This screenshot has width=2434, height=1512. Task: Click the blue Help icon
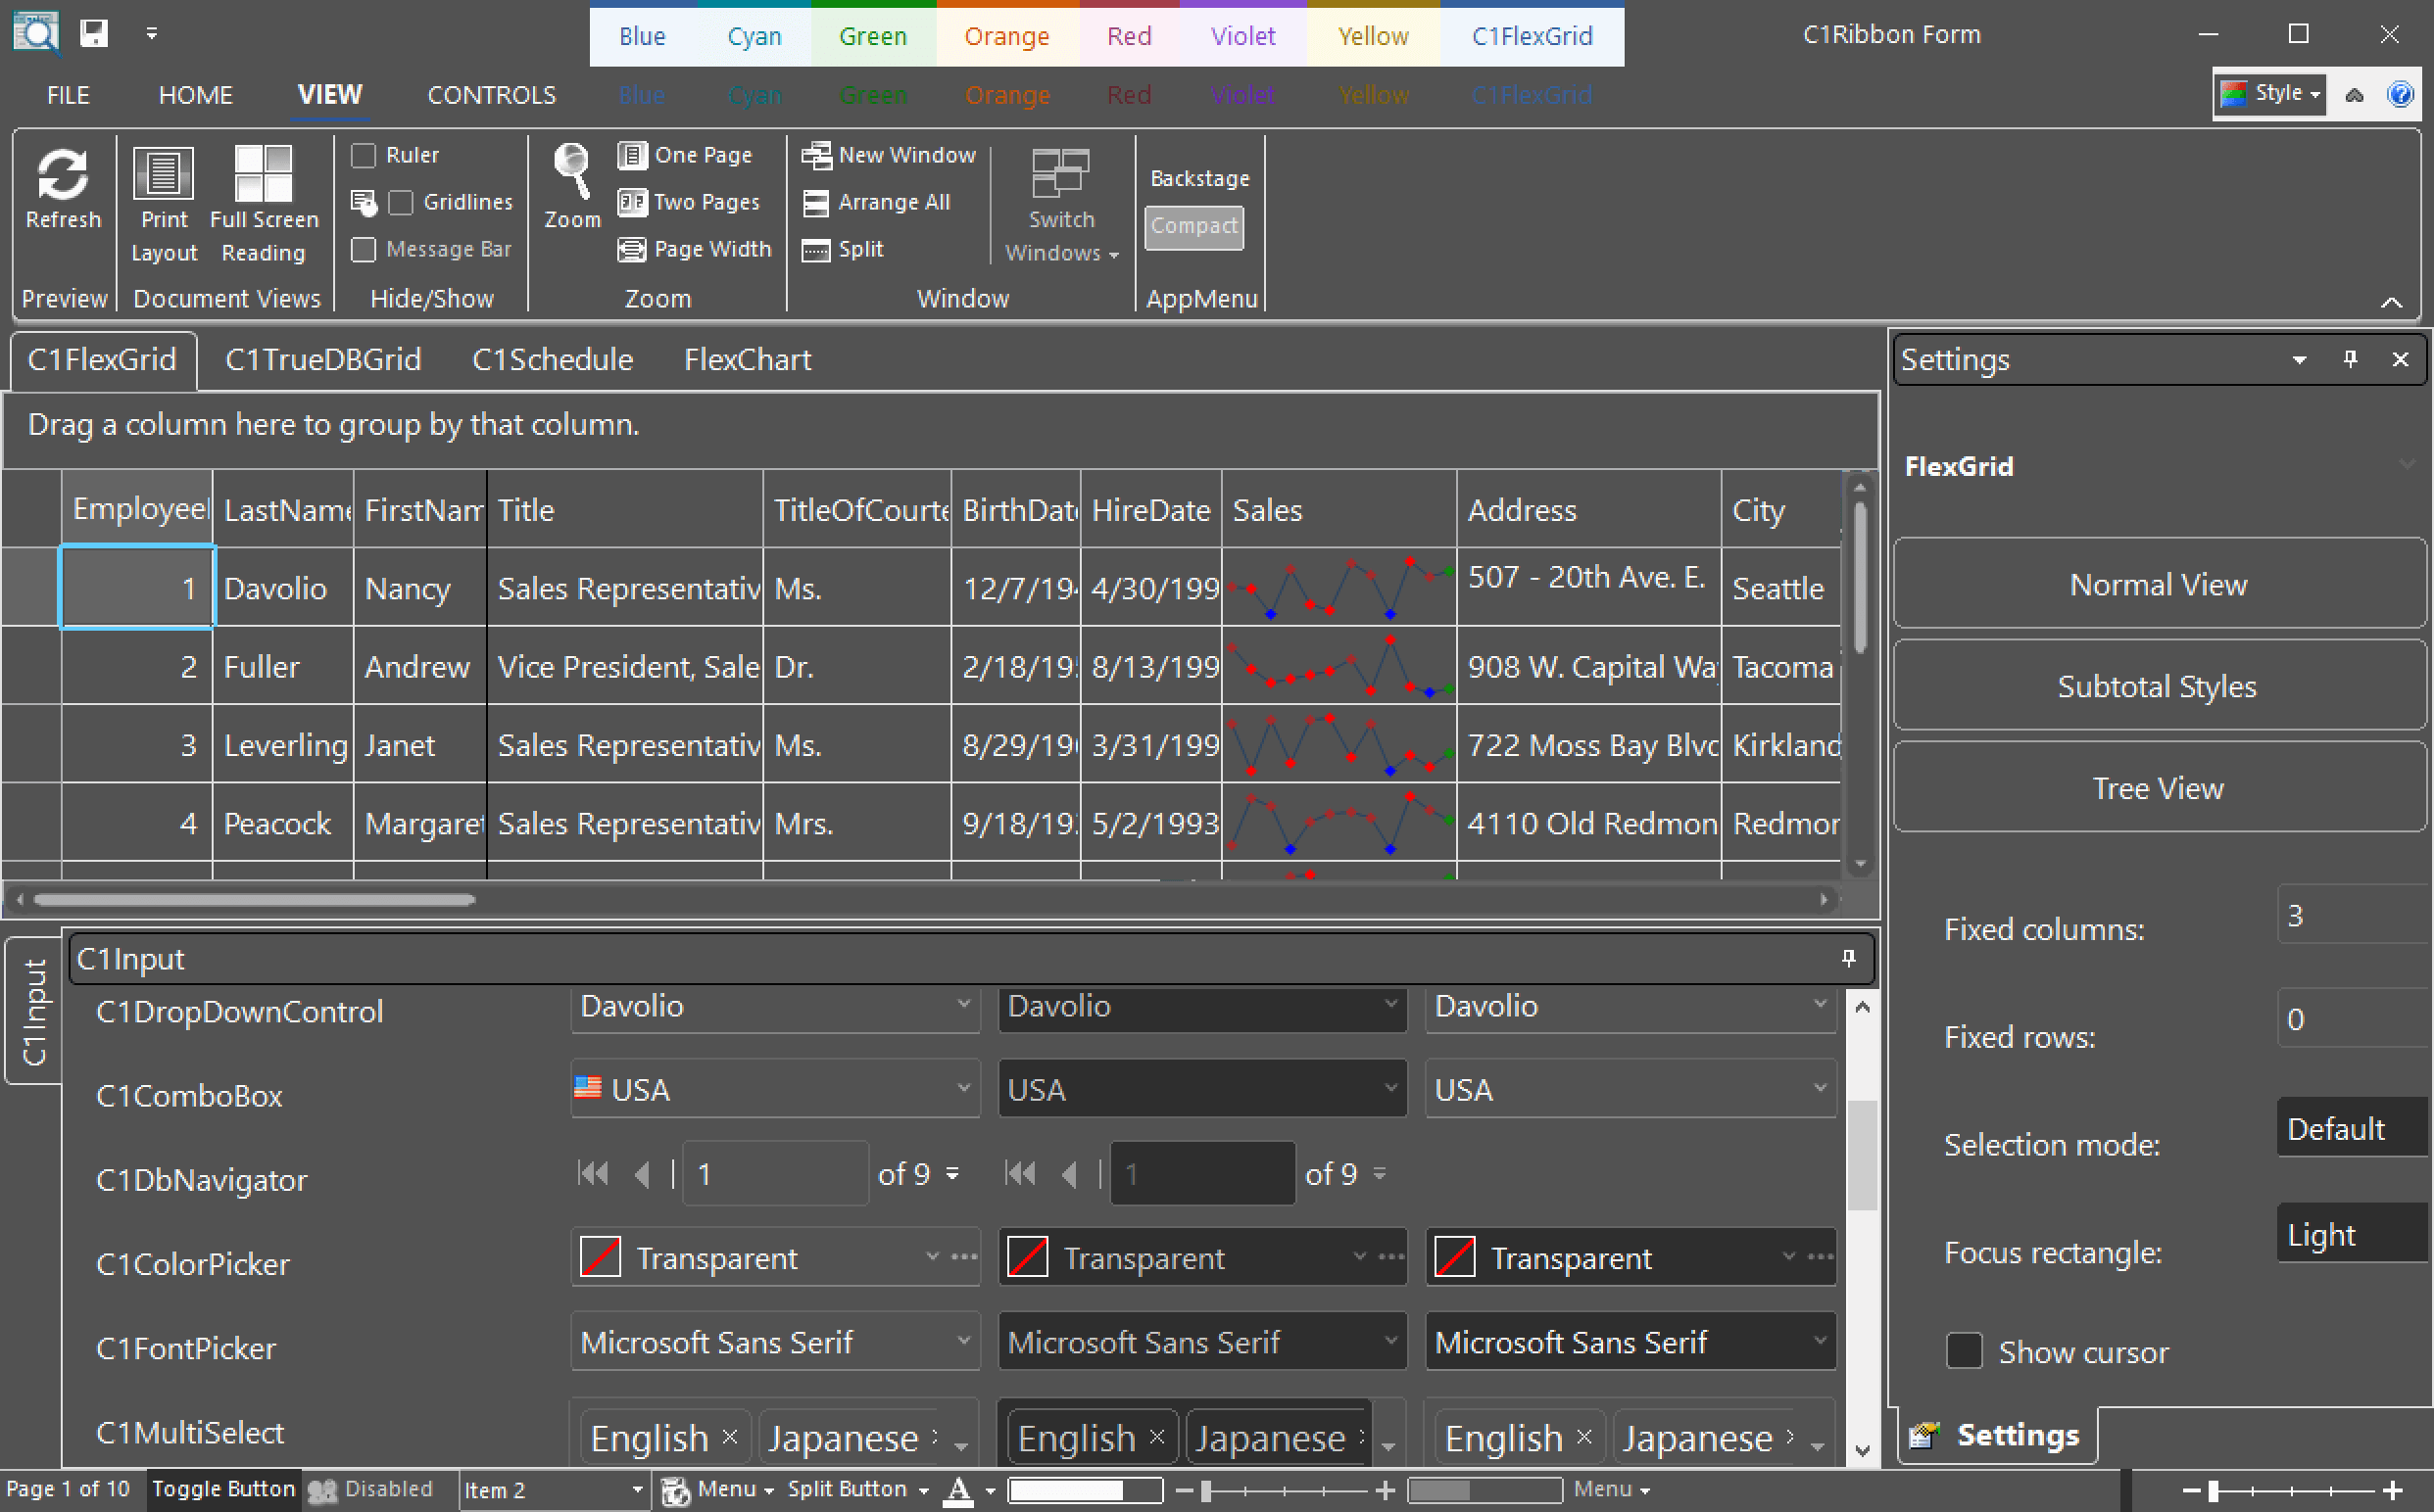(2401, 94)
